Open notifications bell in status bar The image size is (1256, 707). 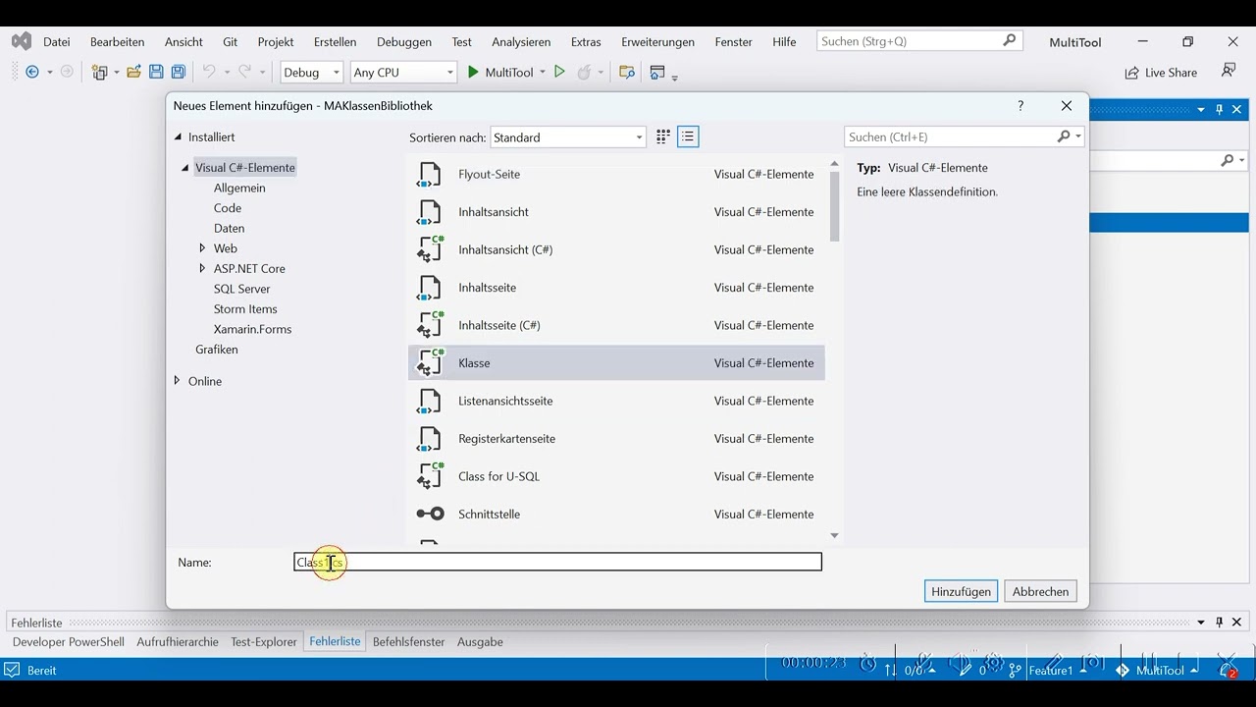(x=1228, y=670)
